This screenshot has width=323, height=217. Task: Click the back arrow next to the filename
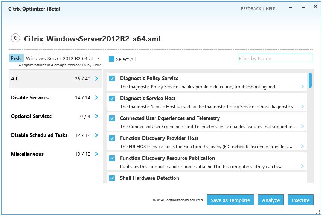click(x=15, y=38)
